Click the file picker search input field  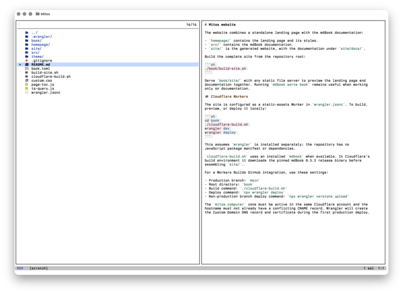(x=101, y=25)
